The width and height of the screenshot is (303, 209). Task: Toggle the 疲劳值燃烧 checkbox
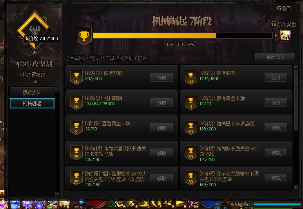[251, 204]
